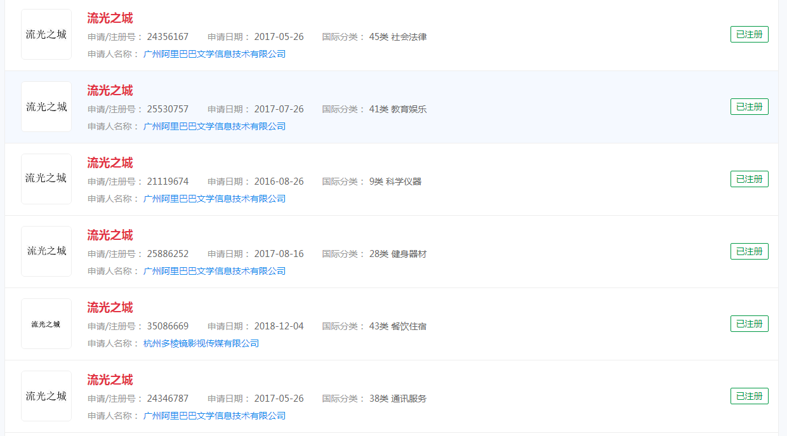The height and width of the screenshot is (436, 787).
Task: Click 已注册 status badge for 25530757
Action: click(x=750, y=107)
